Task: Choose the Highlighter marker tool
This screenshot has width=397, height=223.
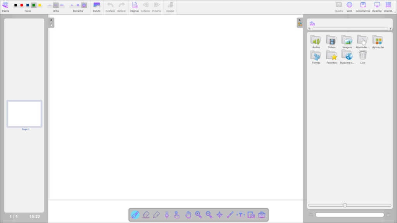Action: pyautogui.click(x=156, y=214)
